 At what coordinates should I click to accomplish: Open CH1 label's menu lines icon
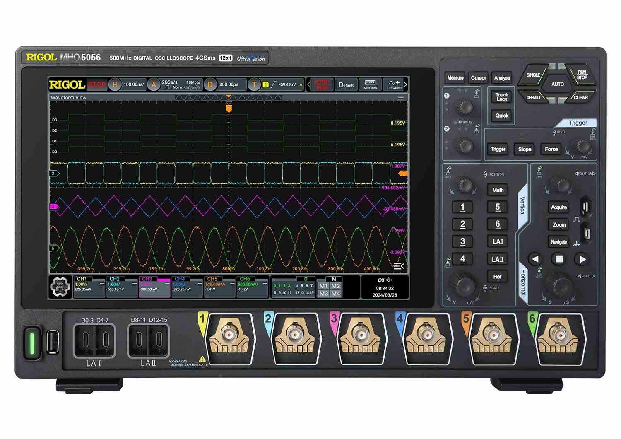pos(102,284)
